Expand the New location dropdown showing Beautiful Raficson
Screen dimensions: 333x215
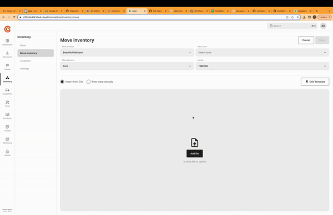tap(127, 53)
